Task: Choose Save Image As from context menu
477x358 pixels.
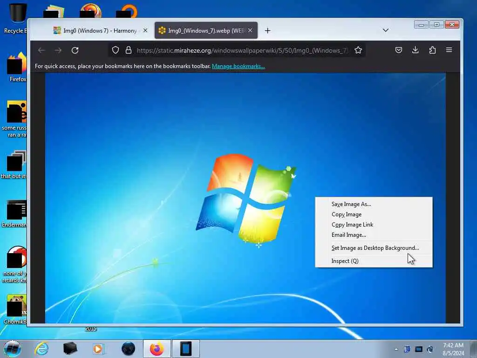Action: click(x=374, y=204)
